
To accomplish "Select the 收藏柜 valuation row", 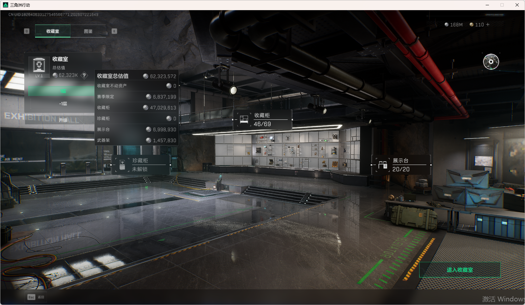I will 137,107.
